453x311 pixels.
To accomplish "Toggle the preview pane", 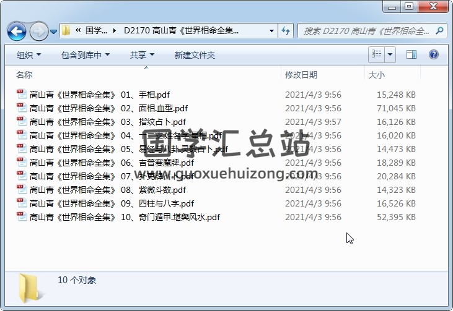I will click(411, 54).
